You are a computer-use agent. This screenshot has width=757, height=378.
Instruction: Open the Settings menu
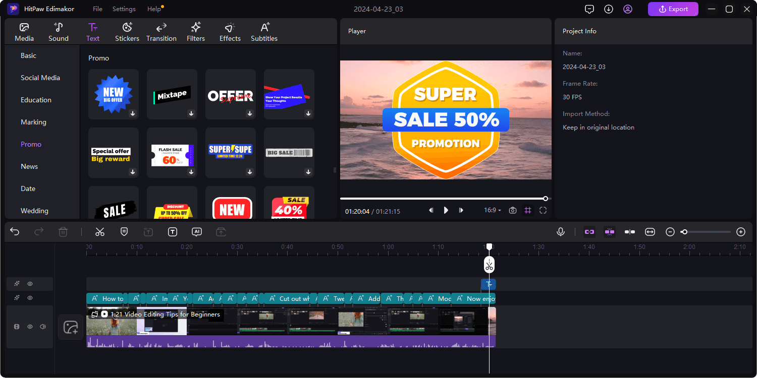coord(124,9)
